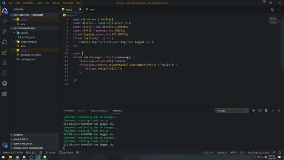Image resolution: width=284 pixels, height=160 pixels.
Task: Close the terminal panel
Action: pos(279,111)
